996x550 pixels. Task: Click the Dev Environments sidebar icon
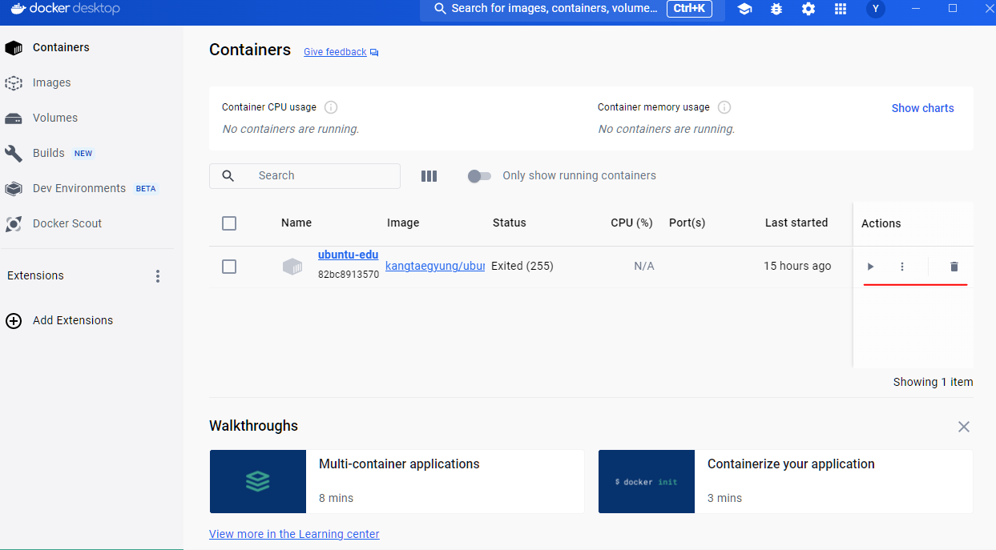click(14, 189)
